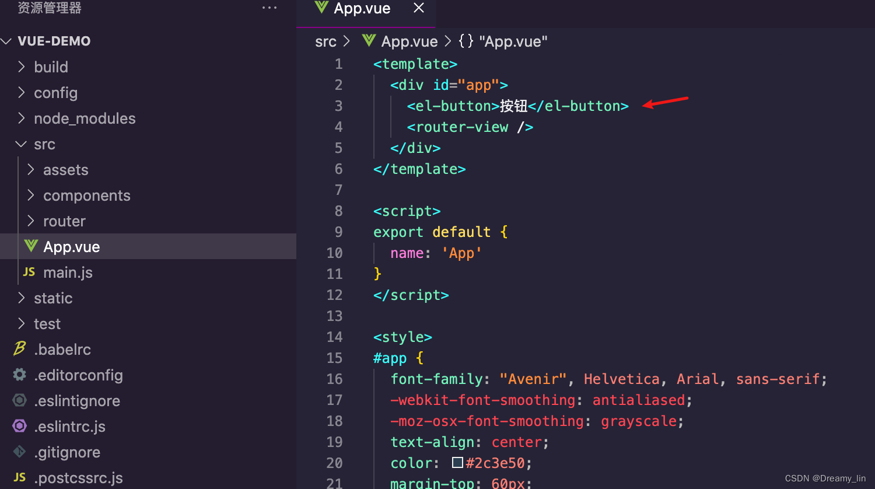Click 'App' name value on line 10
This screenshot has width=875, height=489.
(x=461, y=253)
